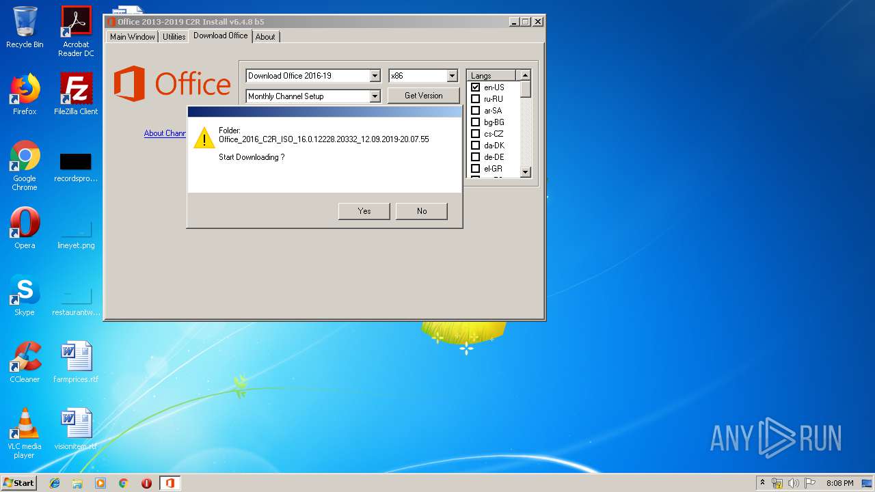Viewport: 875px width, 492px height.
Task: Click the Get Version button
Action: click(423, 96)
